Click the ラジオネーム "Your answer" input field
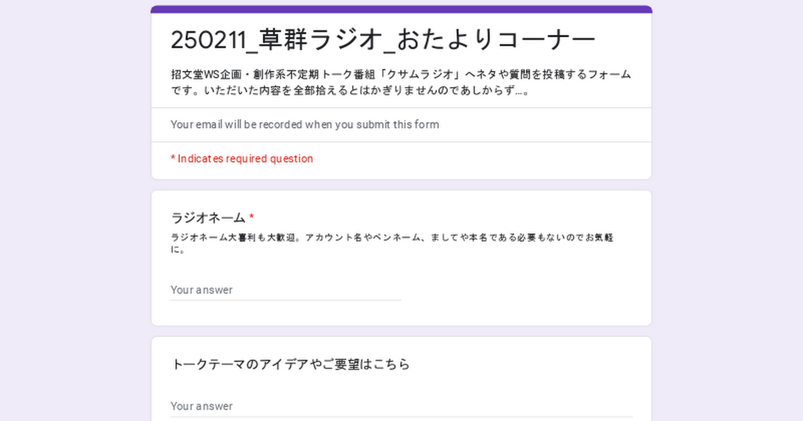 286,290
